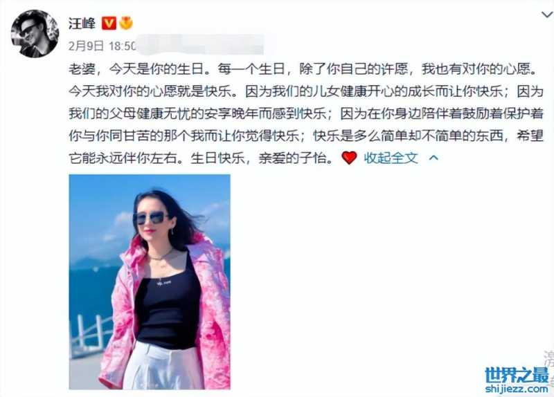This screenshot has width=554, height=397.
Task: Click the line starting 我们的父母健康无忧
Action: click(x=306, y=113)
